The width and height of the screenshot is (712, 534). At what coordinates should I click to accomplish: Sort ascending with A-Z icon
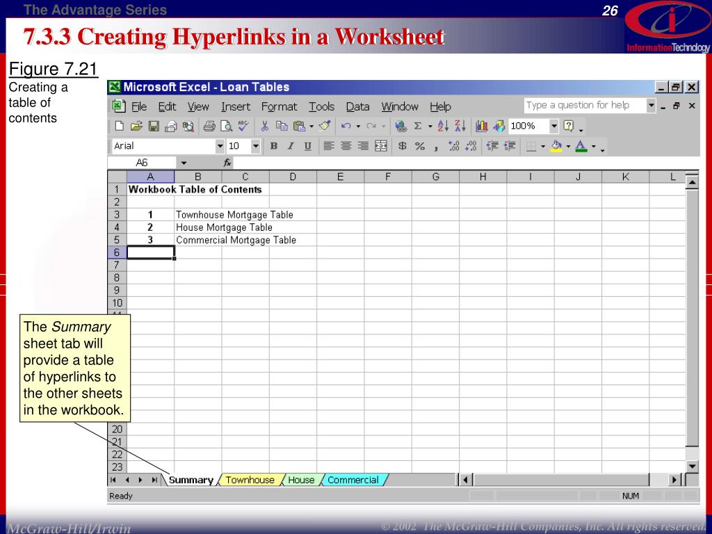click(443, 127)
